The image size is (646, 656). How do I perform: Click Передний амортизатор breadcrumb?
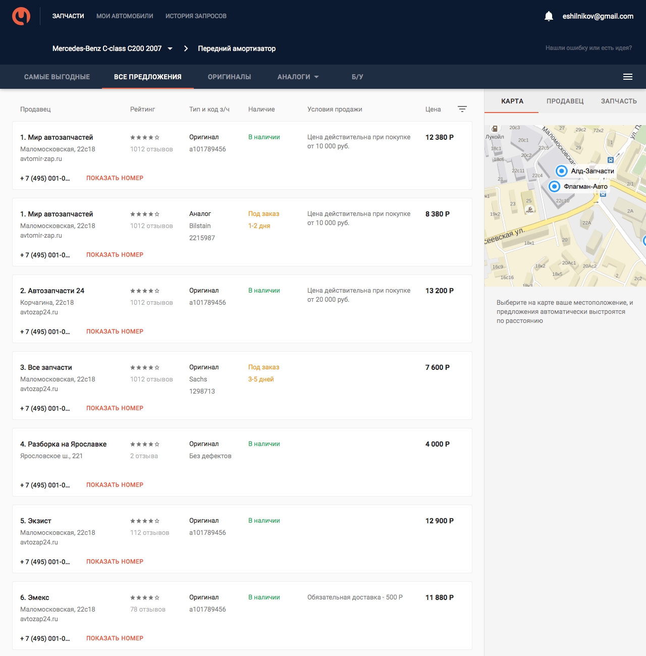tap(237, 48)
